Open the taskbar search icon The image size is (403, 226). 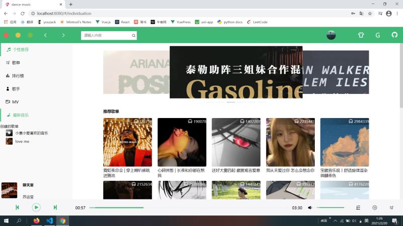(x=19, y=220)
